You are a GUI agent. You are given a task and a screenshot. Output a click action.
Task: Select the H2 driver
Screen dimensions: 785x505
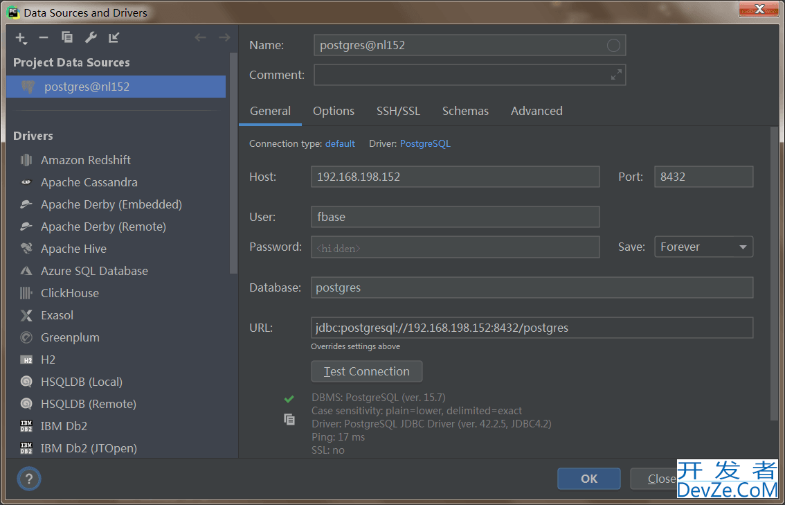coord(48,360)
